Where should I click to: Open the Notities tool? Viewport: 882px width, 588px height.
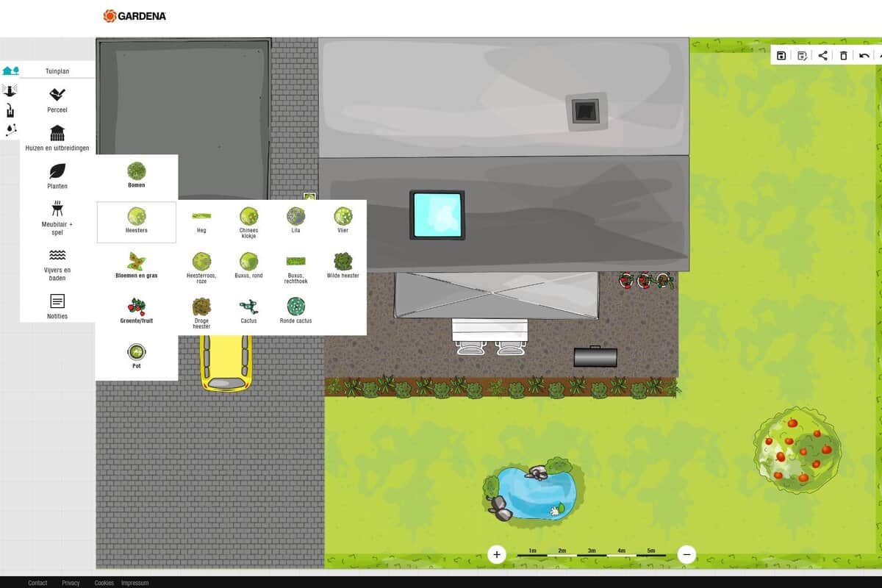[x=57, y=305]
